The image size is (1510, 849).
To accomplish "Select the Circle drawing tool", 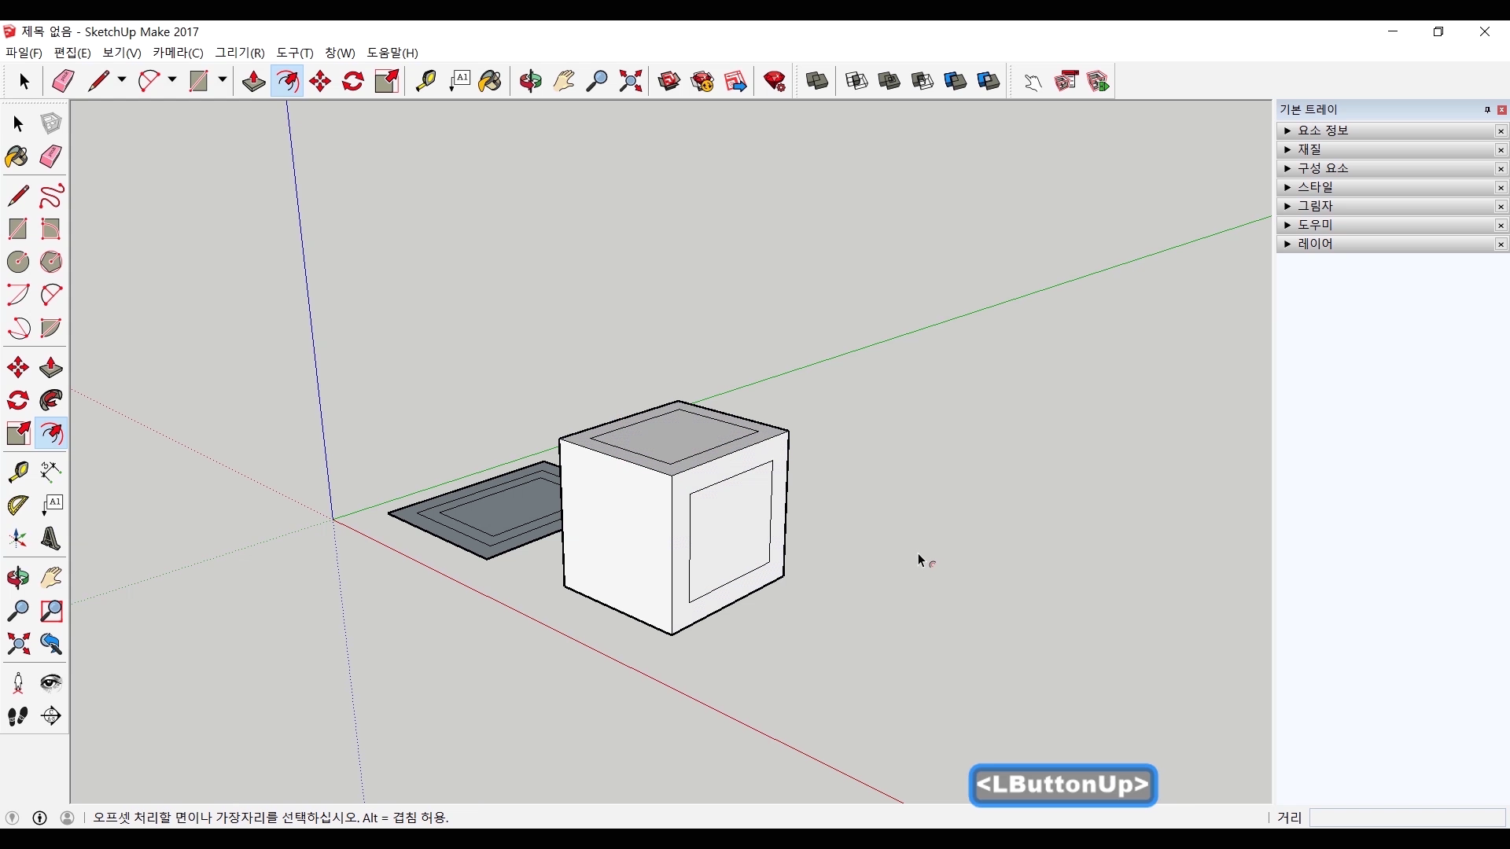I will [x=17, y=262].
